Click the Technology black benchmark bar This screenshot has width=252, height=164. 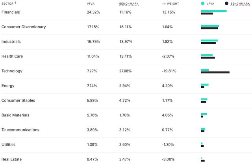pyautogui.click(x=215, y=72)
